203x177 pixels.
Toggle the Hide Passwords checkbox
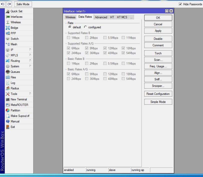(x=180, y=4)
